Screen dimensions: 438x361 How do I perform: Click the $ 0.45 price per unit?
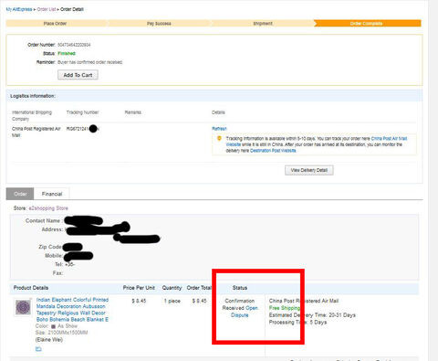(x=139, y=301)
